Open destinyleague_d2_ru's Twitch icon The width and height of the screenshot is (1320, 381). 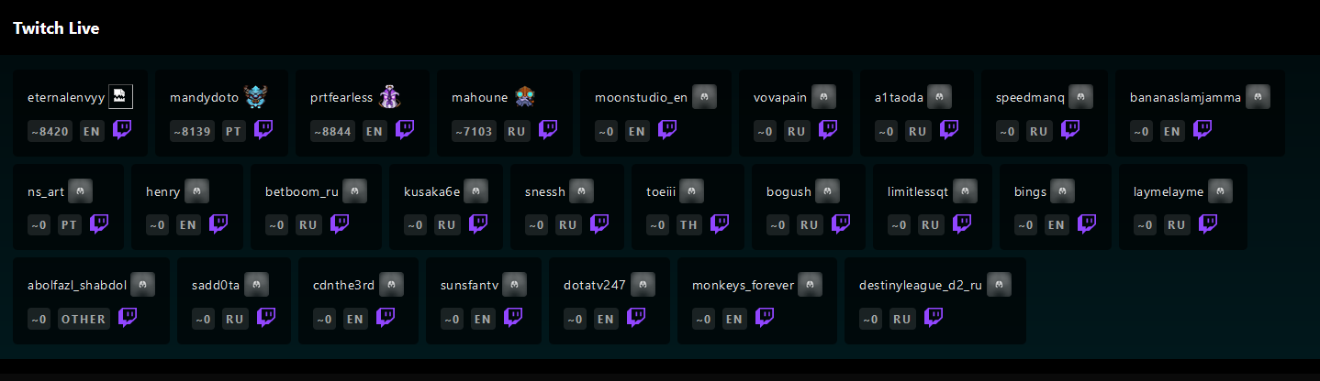[x=934, y=317]
